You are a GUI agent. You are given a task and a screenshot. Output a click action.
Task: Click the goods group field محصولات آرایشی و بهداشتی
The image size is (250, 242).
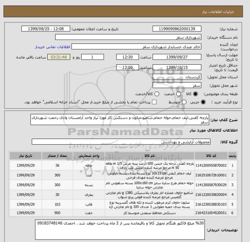[x=121, y=142]
